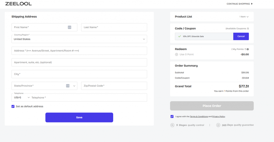Click autofill icon in State/Province field
Image resolution: width=274 pixels, height=142 pixels.
point(68,86)
